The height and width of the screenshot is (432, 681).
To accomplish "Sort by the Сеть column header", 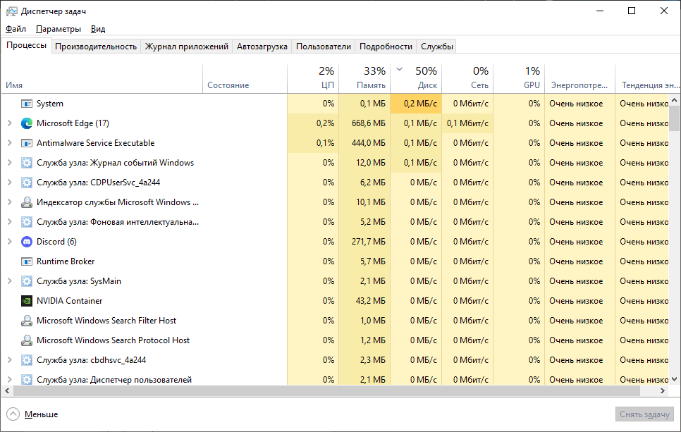I will click(x=467, y=79).
